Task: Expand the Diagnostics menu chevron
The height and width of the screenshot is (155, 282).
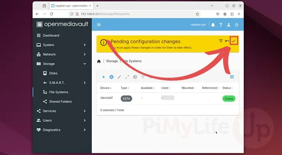Action: pyautogui.click(x=85, y=130)
